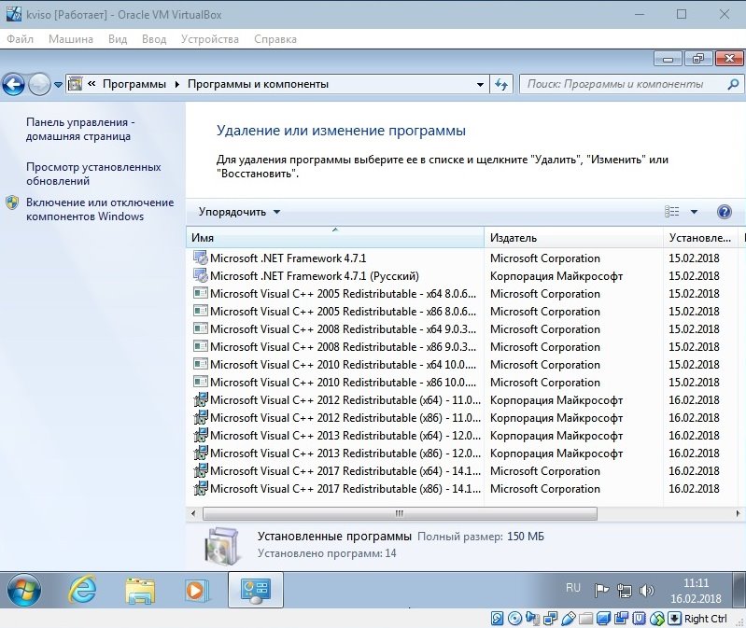The image size is (746, 628).
Task: Click network tray icon in taskbar
Action: click(624, 591)
